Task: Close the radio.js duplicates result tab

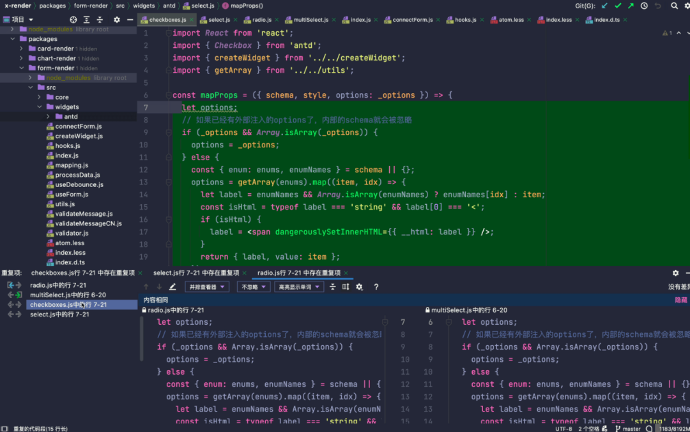Action: (x=346, y=273)
